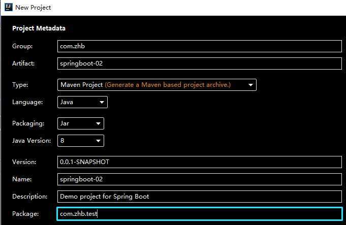Click the Package field containing com.zhb.test
The image size is (346, 225).
(200, 214)
